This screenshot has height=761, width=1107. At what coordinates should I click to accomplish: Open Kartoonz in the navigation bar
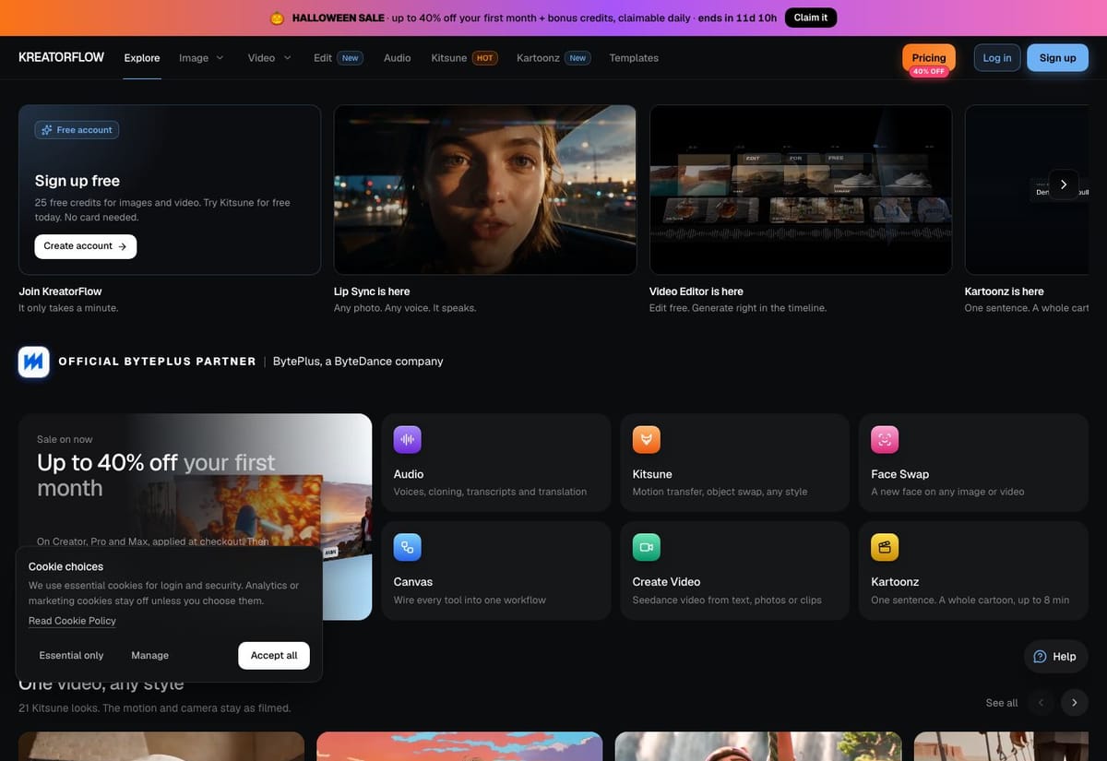pos(553,58)
